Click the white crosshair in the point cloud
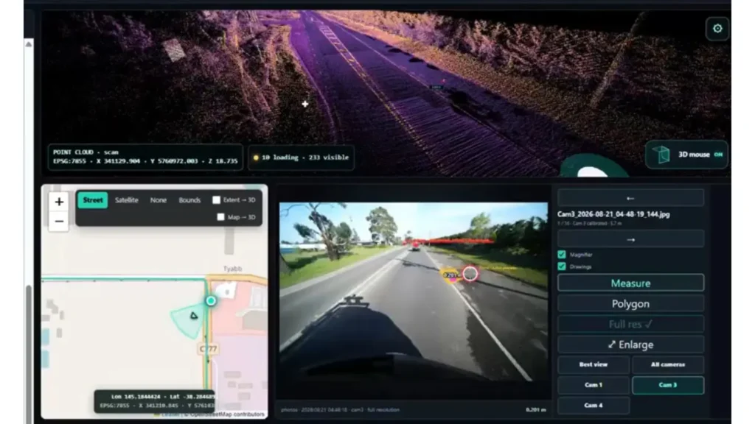The image size is (755, 424). click(x=305, y=104)
